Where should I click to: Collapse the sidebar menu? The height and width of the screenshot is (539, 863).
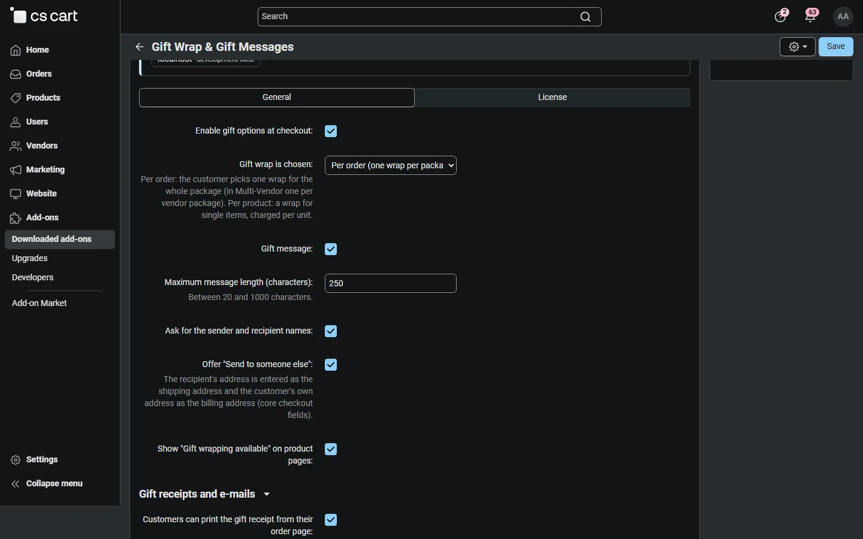[x=47, y=484]
